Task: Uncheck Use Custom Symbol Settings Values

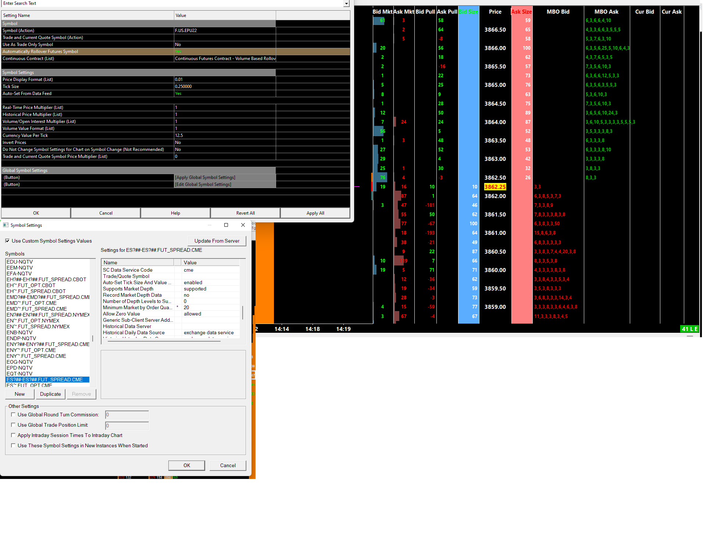Action: click(x=7, y=241)
